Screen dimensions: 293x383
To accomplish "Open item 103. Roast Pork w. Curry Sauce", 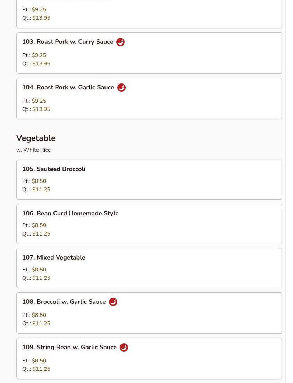I will 68,42.
